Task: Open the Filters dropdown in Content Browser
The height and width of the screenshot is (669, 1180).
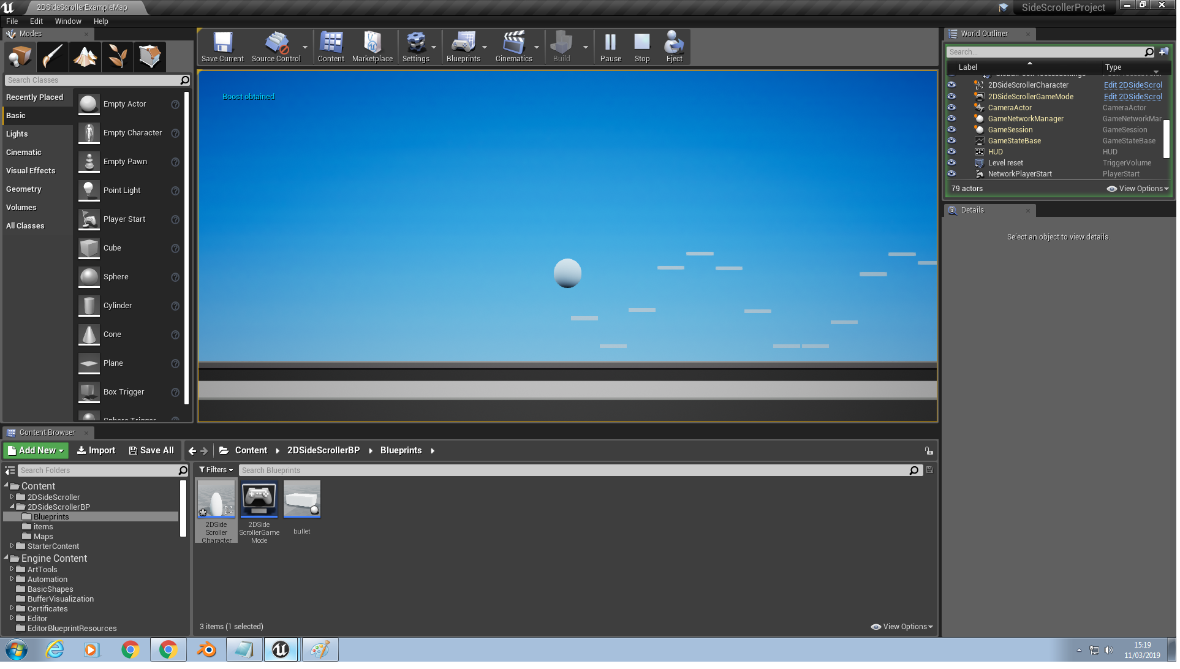Action: point(217,471)
